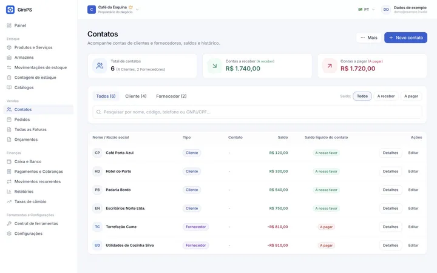The image size is (437, 273).
Task: Click the Relatórios chart icon
Action: pos(9,192)
